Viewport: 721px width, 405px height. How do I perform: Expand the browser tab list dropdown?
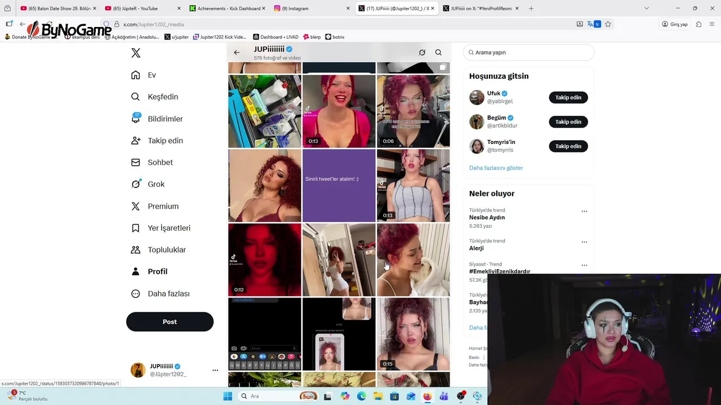point(646,8)
